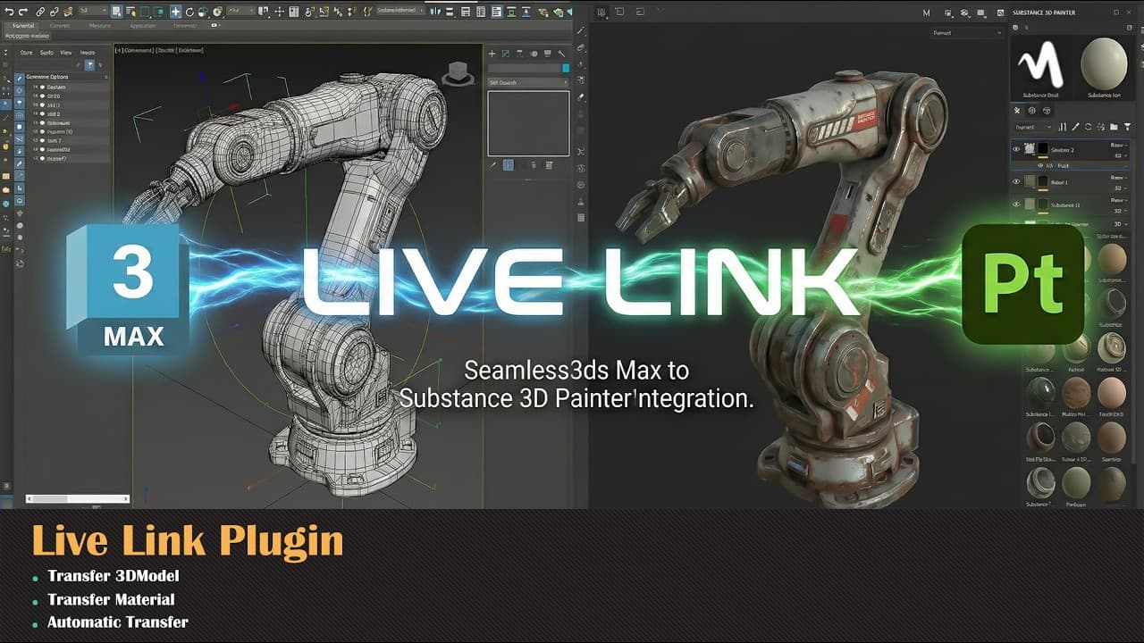The height and width of the screenshot is (643, 1144).
Task: Select the Rabat 1 layer name
Action: point(1059,182)
